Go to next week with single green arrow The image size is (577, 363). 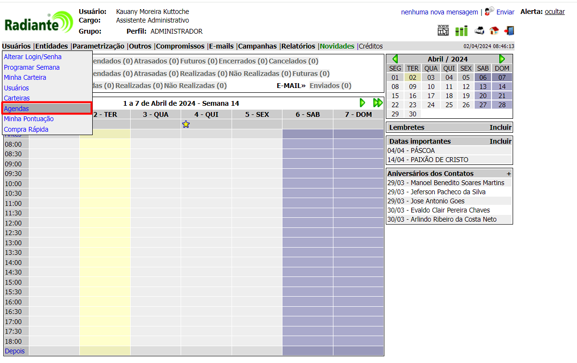(x=362, y=103)
